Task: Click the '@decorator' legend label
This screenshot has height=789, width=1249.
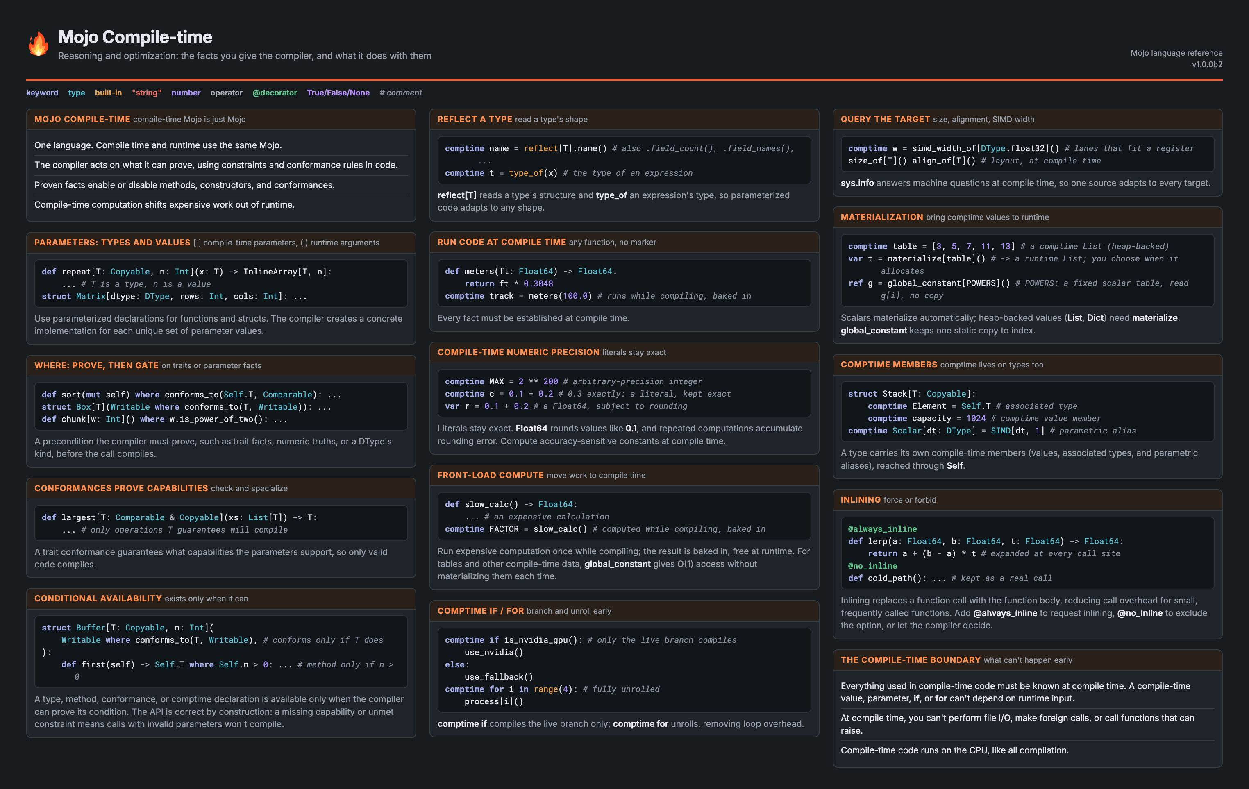Action: pos(275,93)
